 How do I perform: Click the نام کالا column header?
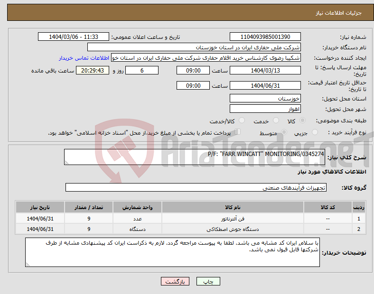(233, 207)
